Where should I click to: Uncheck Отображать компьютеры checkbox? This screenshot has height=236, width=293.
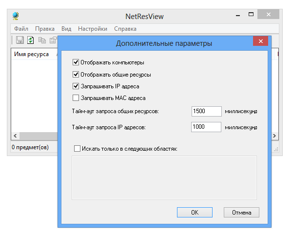click(x=76, y=62)
